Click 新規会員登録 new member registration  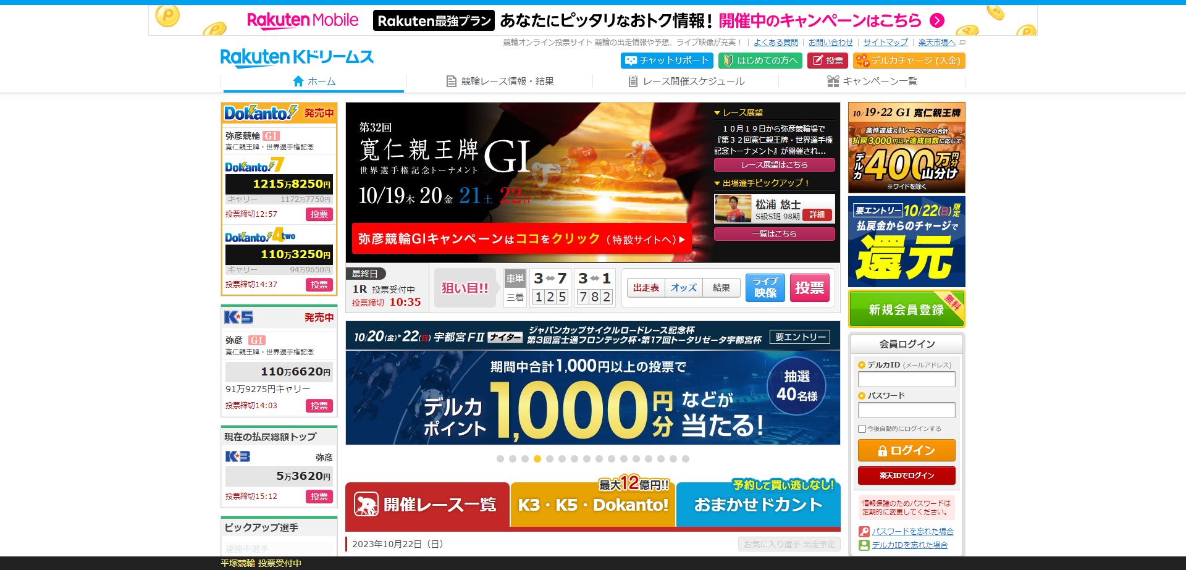906,309
